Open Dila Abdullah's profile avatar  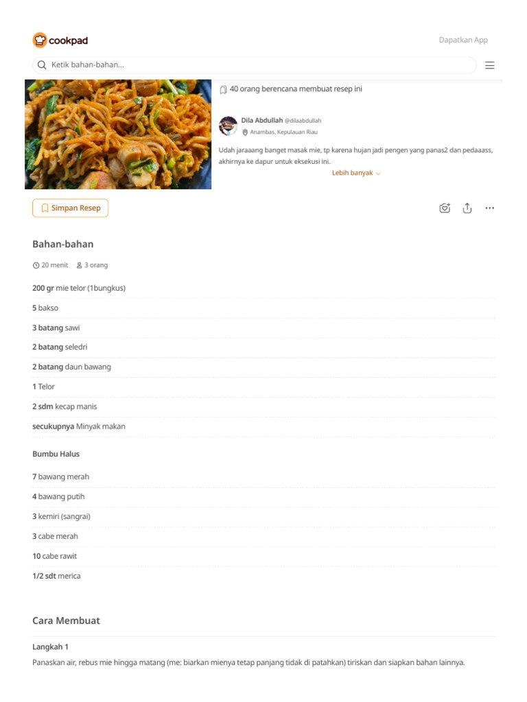tap(228, 126)
